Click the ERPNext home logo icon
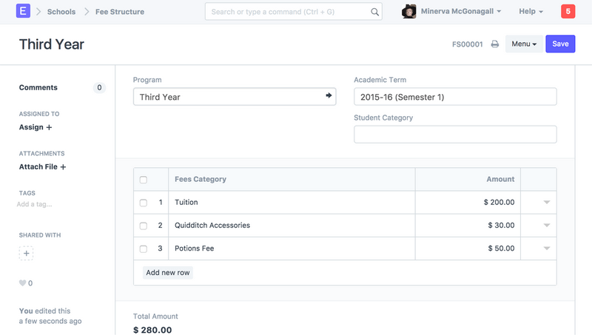This screenshot has height=335, width=592. point(23,12)
